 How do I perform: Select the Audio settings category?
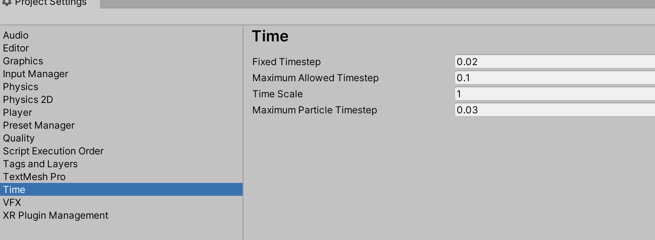click(16, 35)
